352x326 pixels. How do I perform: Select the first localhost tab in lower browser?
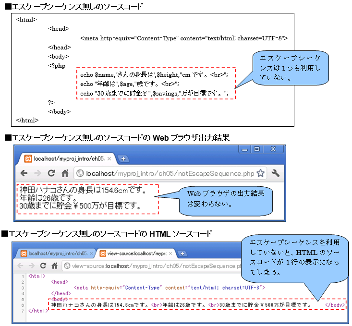tap(53, 253)
